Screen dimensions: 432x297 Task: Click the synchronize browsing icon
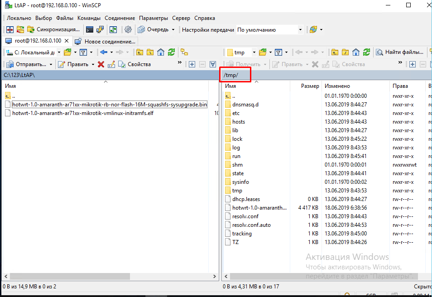20,29
